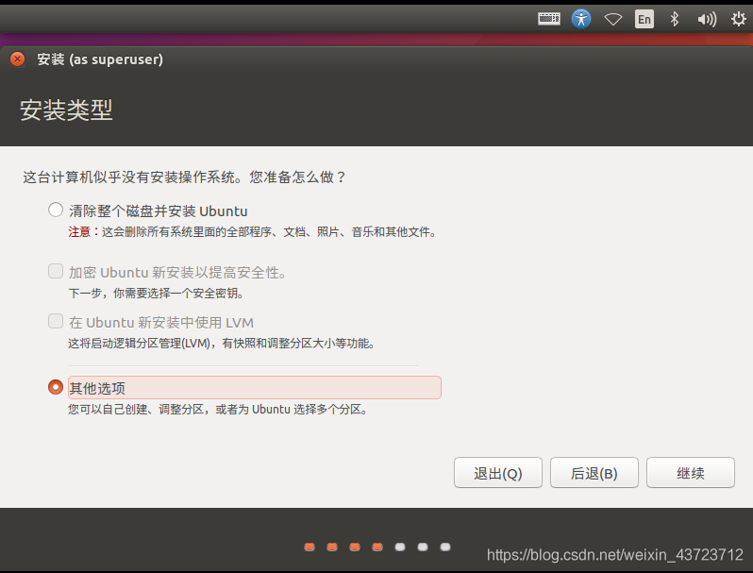Click the 安装 (as superuser) window title
The width and height of the screenshot is (753, 573).
(x=100, y=59)
